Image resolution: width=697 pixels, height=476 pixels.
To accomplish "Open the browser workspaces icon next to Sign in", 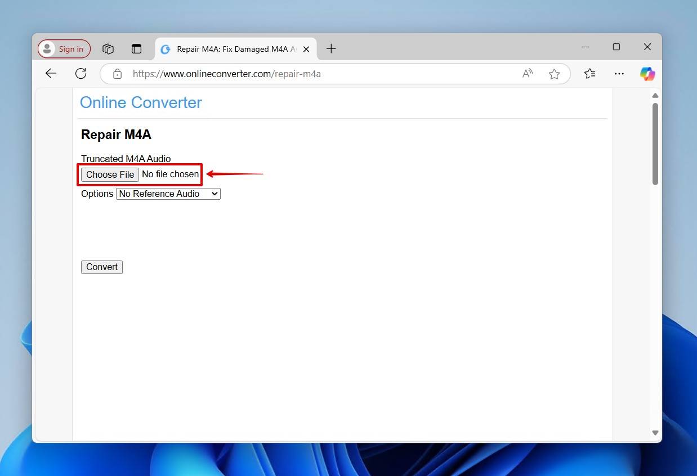I will pyautogui.click(x=108, y=49).
